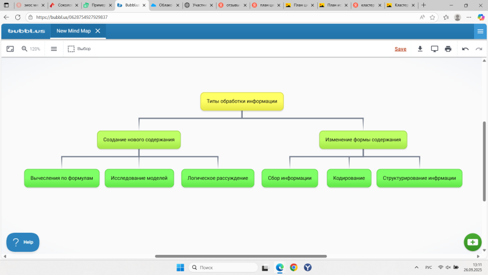This screenshot has height=275, width=488.
Task: Activate the Выбор selection tool
Action: [79, 49]
